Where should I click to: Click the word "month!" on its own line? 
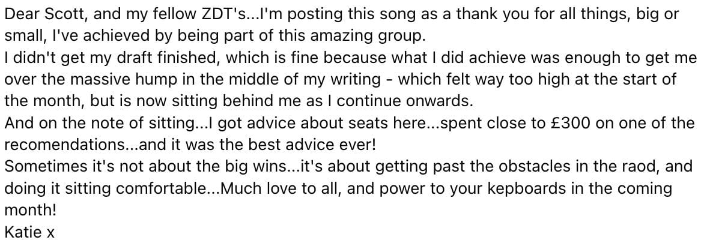(x=28, y=210)
